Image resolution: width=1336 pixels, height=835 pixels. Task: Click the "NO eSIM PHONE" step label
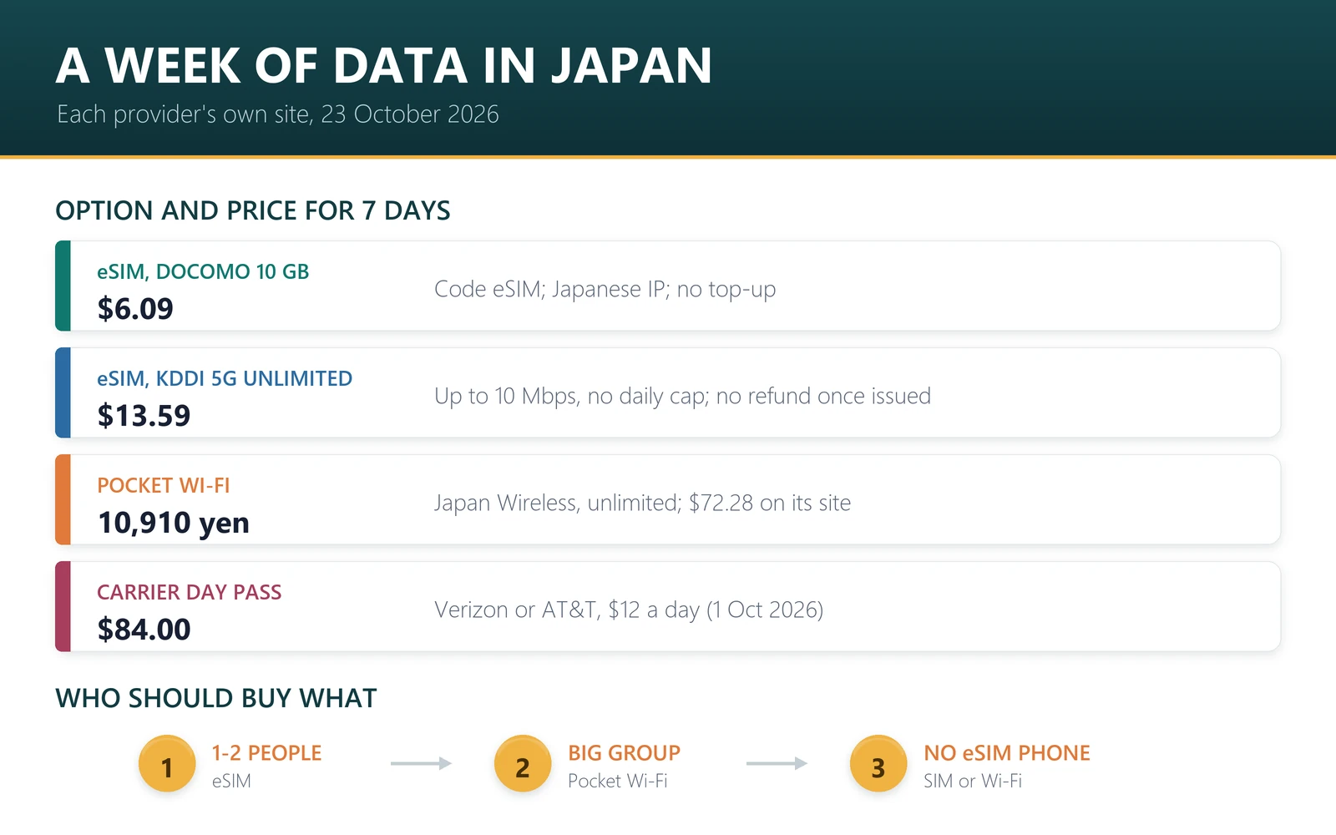1007,753
